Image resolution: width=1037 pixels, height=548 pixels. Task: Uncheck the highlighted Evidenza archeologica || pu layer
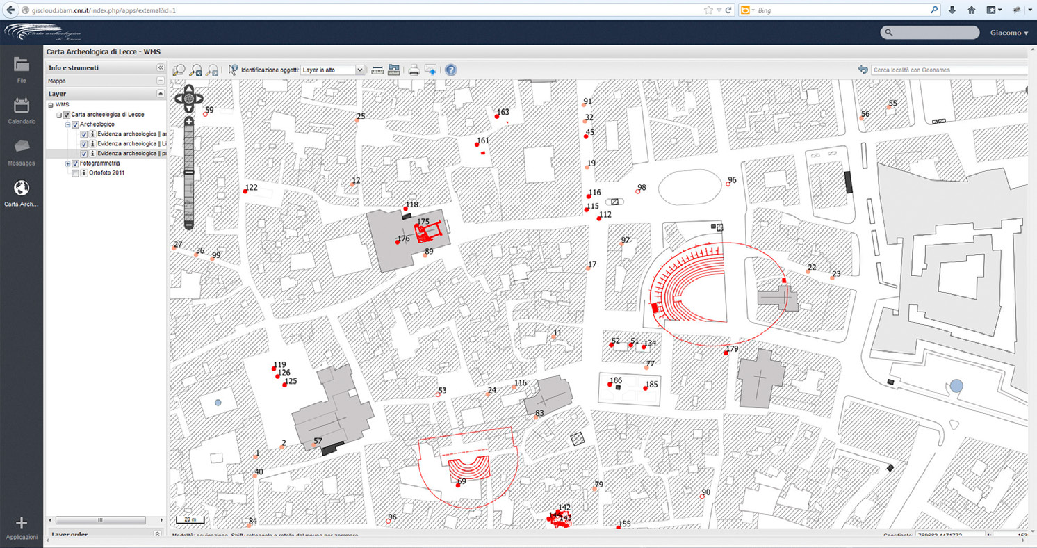point(84,154)
